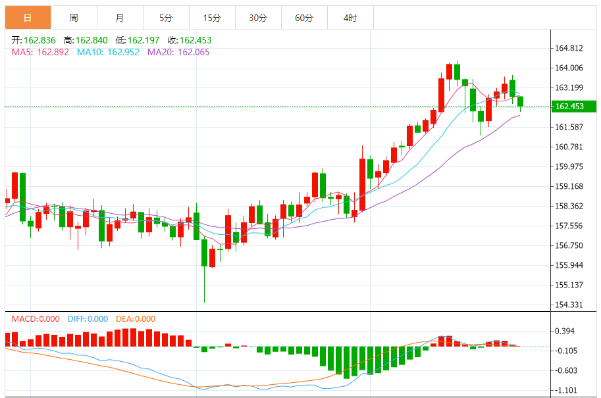601x398 pixels.
Task: Click the low price 162.197 value
Action: pos(144,40)
